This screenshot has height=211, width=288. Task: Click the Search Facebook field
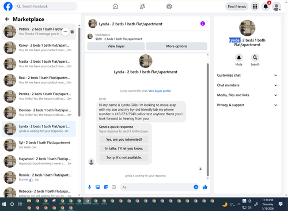point(46,6)
